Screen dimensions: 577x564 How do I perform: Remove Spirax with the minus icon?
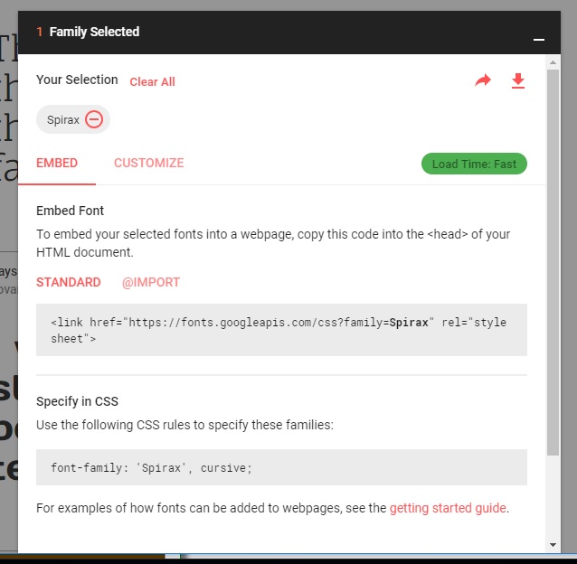point(94,119)
